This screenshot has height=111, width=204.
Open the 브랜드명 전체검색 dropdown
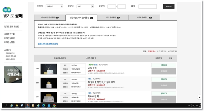[54, 6]
